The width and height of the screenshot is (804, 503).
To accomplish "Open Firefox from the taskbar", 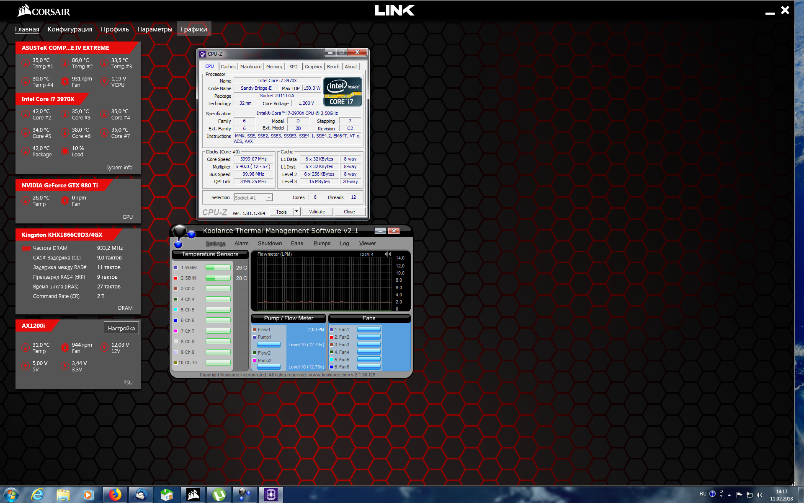I will (115, 495).
